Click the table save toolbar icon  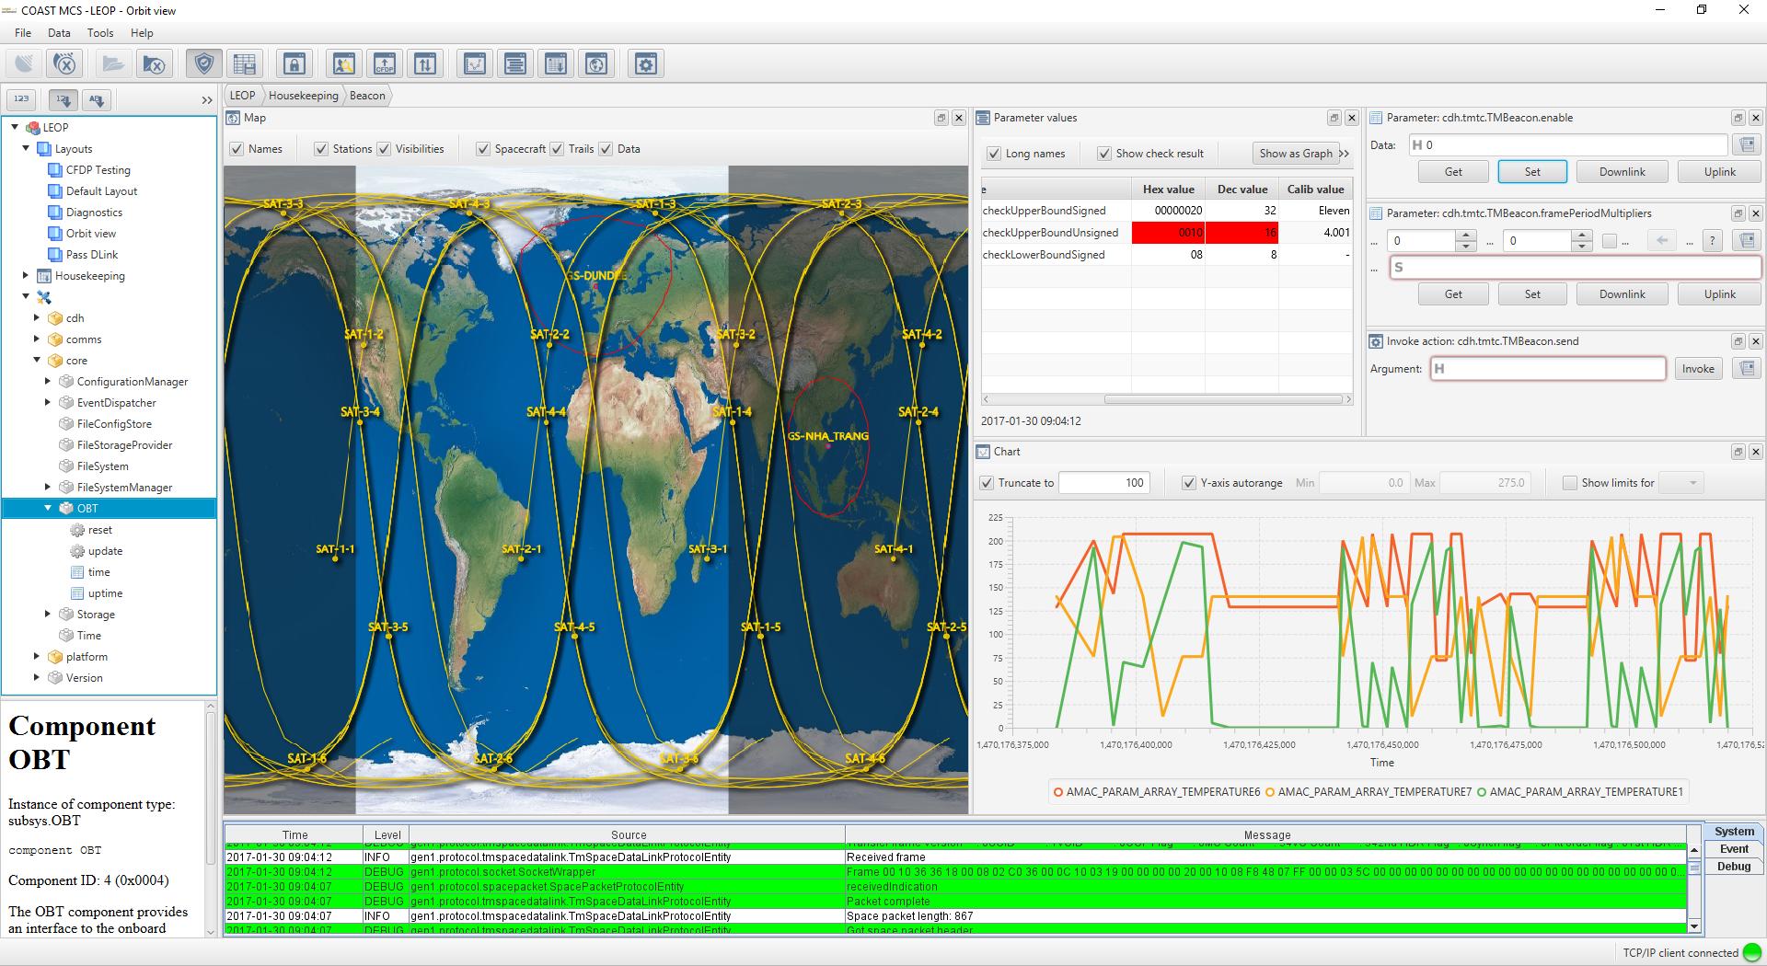click(245, 63)
